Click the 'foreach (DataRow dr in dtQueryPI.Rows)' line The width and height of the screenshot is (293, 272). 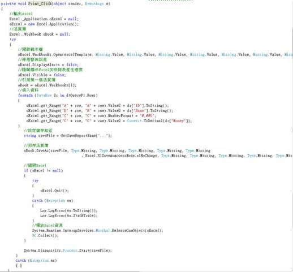pyautogui.click(x=58, y=96)
